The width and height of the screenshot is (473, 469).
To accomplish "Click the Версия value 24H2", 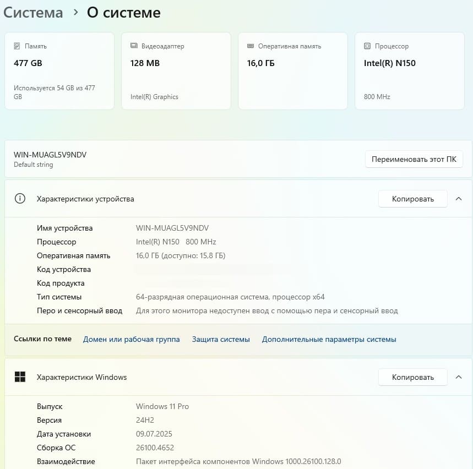I will (x=145, y=420).
